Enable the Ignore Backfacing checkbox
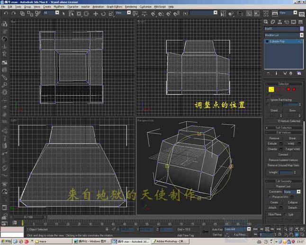The image size is (306, 245). click(x=268, y=100)
